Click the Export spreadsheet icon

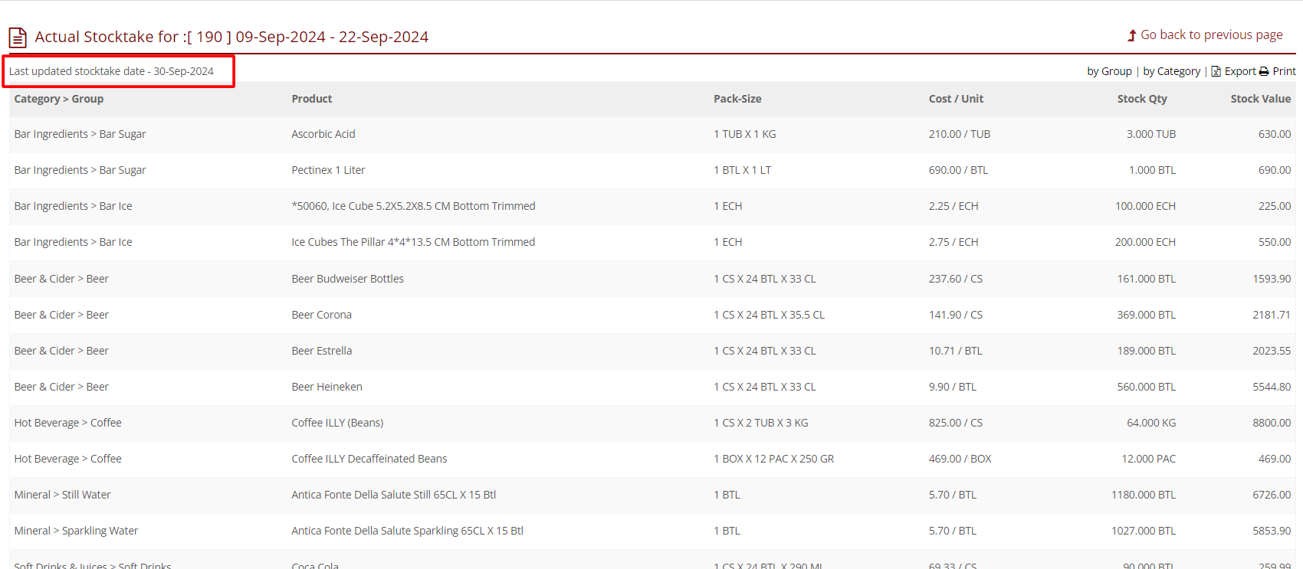coord(1216,71)
